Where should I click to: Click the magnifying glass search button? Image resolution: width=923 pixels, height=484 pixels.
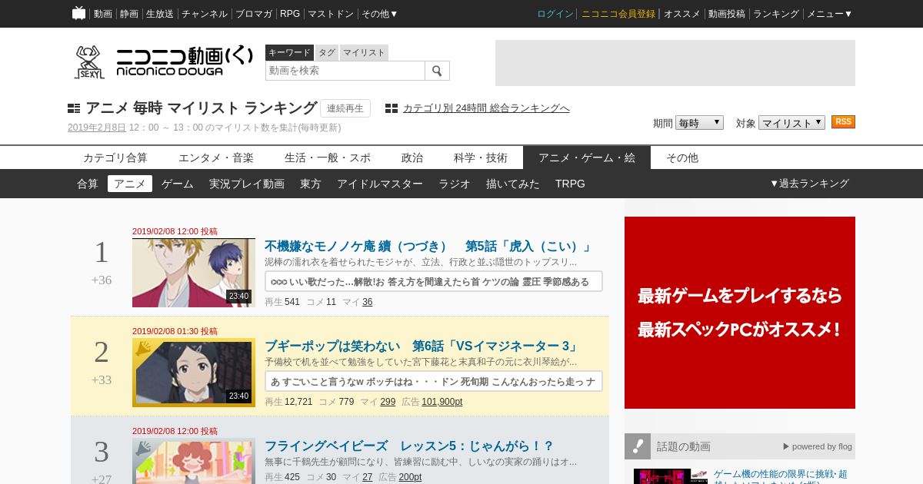click(437, 71)
